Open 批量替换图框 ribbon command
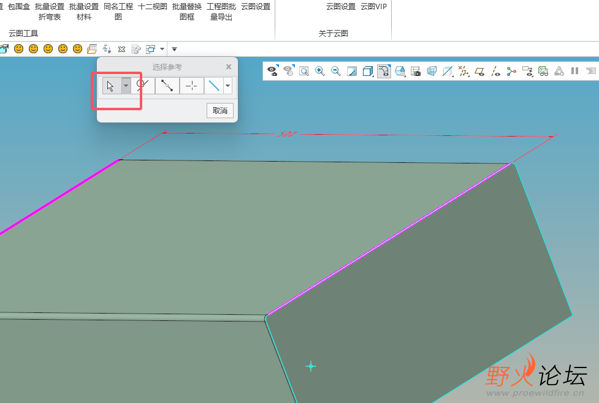 (x=187, y=12)
